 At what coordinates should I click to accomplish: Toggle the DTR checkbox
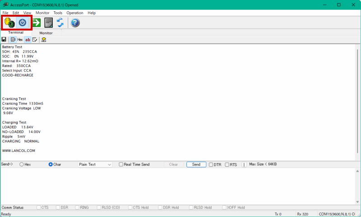211,164
